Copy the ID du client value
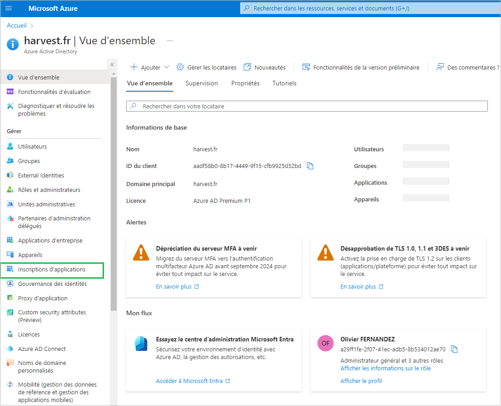 tap(310, 166)
